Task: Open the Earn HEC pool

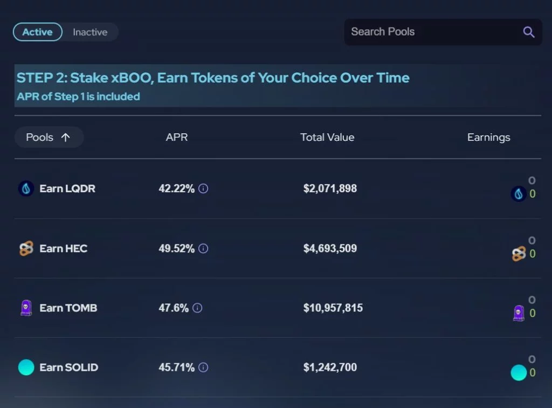Action: [x=63, y=248]
